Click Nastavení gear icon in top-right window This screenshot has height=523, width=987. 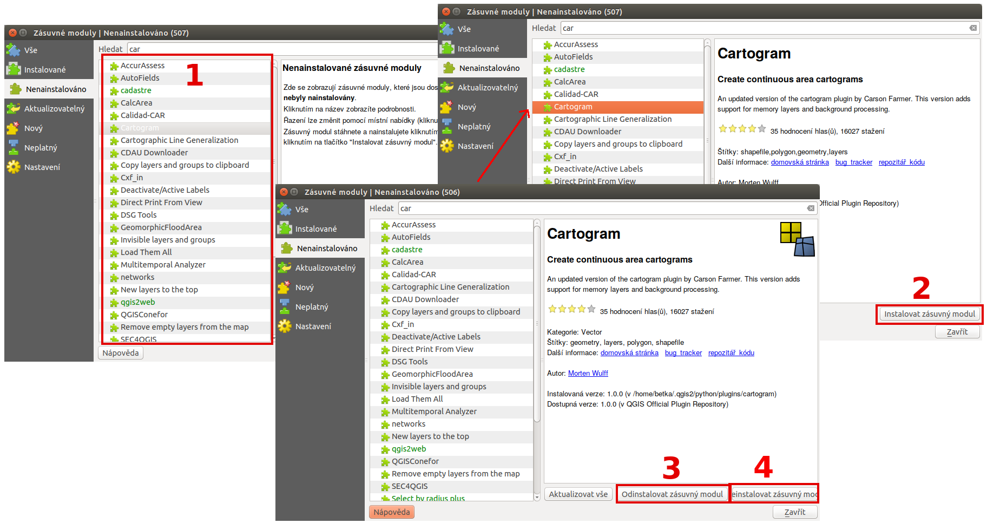tap(446, 146)
